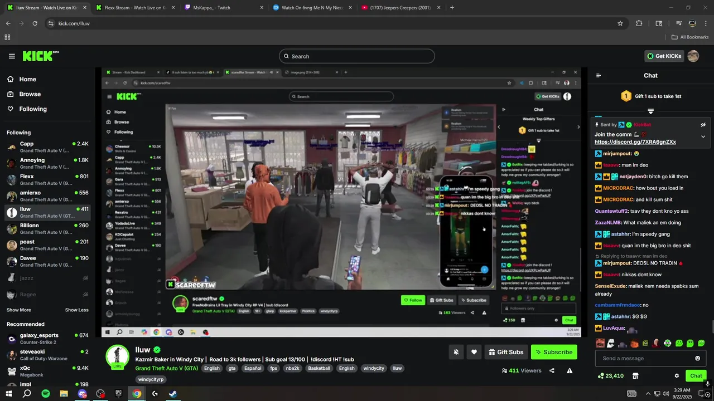Image resolution: width=714 pixels, height=401 pixels.
Task: Open browser extensions puzzle icon
Action: [x=639, y=23]
